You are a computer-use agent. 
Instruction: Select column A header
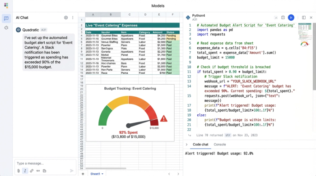pyautogui.click(x=93, y=14)
